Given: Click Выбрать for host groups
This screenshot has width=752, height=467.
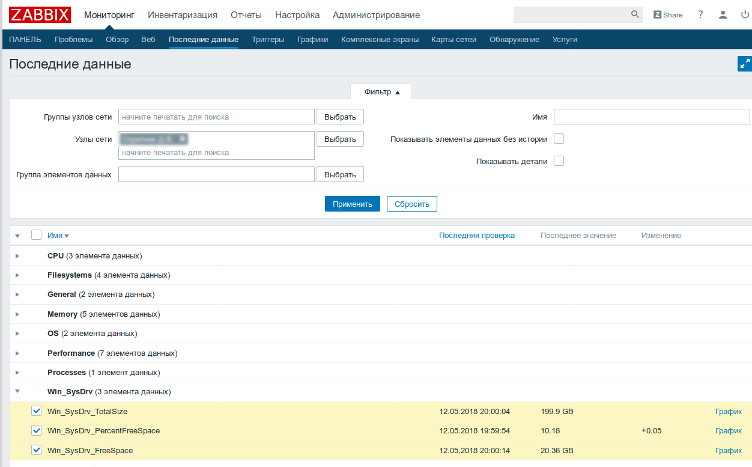Looking at the screenshot, I should pyautogui.click(x=340, y=117).
